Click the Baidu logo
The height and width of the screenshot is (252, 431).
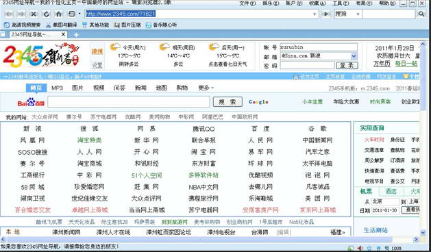(x=31, y=102)
